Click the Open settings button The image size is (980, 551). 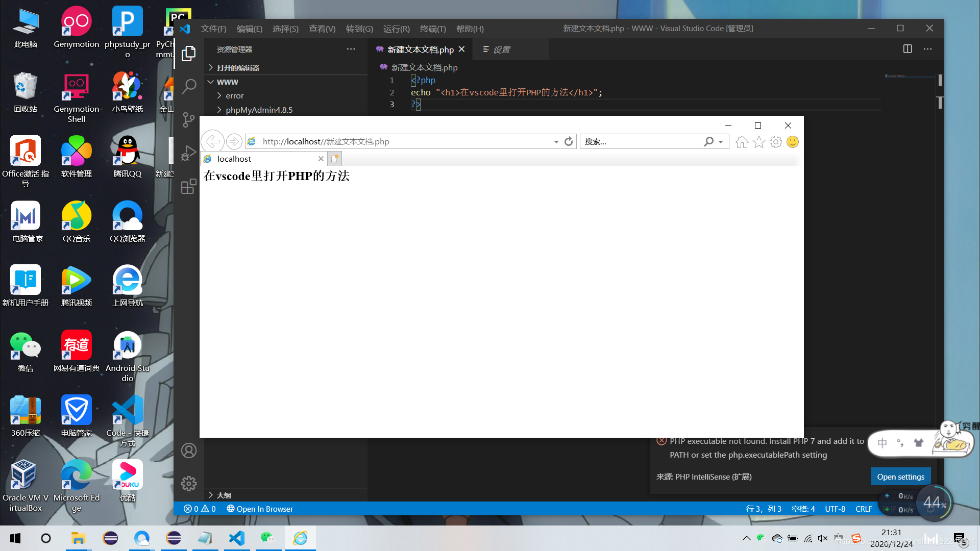click(900, 477)
